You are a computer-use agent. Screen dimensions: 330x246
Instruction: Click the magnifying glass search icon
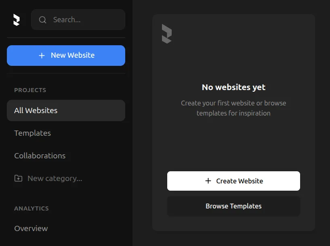(x=42, y=20)
